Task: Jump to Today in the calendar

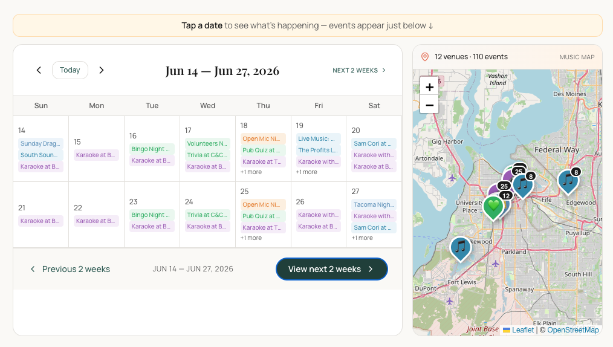Action: tap(70, 70)
